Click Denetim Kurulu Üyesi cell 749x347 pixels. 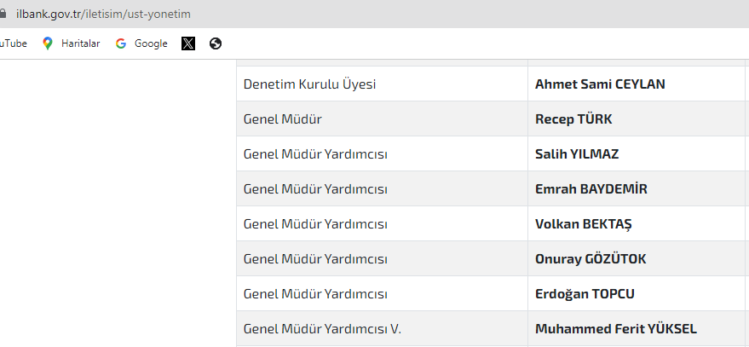click(382, 84)
